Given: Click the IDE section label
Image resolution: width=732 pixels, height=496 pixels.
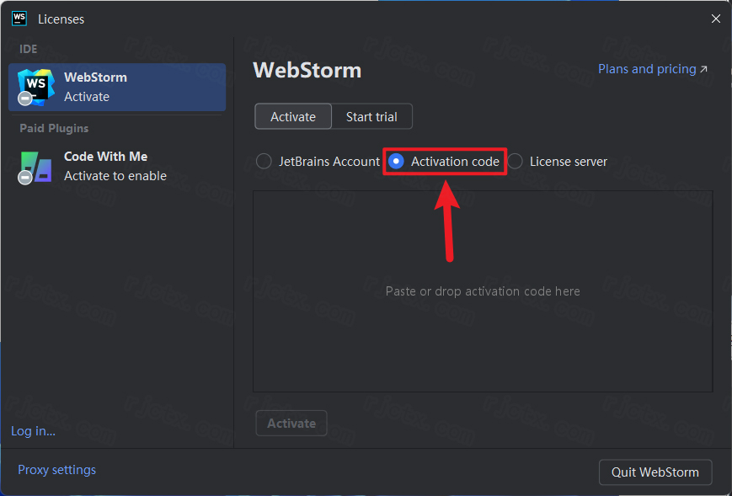Looking at the screenshot, I should coord(29,49).
